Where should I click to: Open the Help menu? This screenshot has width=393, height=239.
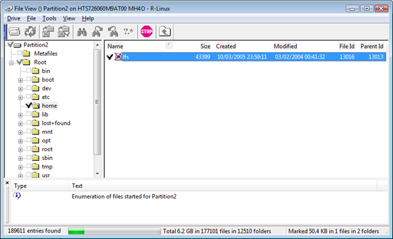pos(88,18)
